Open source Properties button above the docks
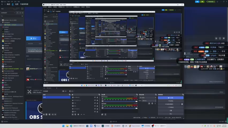The height and width of the screenshot is (128, 228). click(x=64, y=91)
